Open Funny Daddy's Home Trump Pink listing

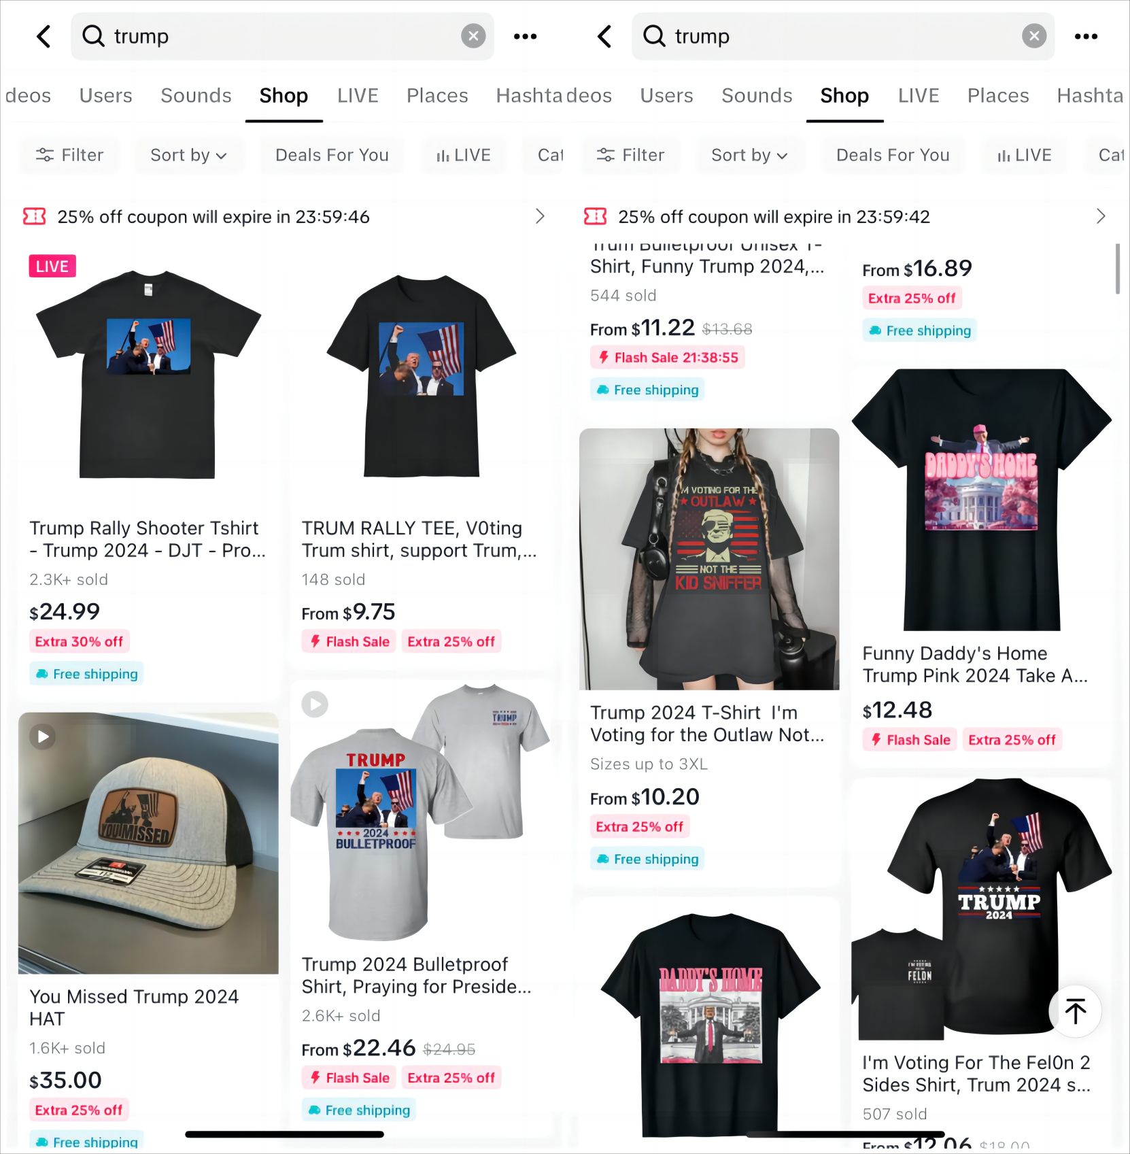(x=975, y=664)
